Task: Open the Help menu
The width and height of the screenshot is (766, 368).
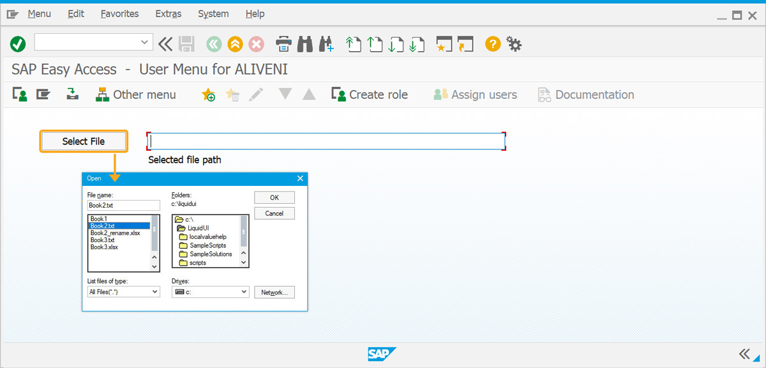Action: (255, 13)
